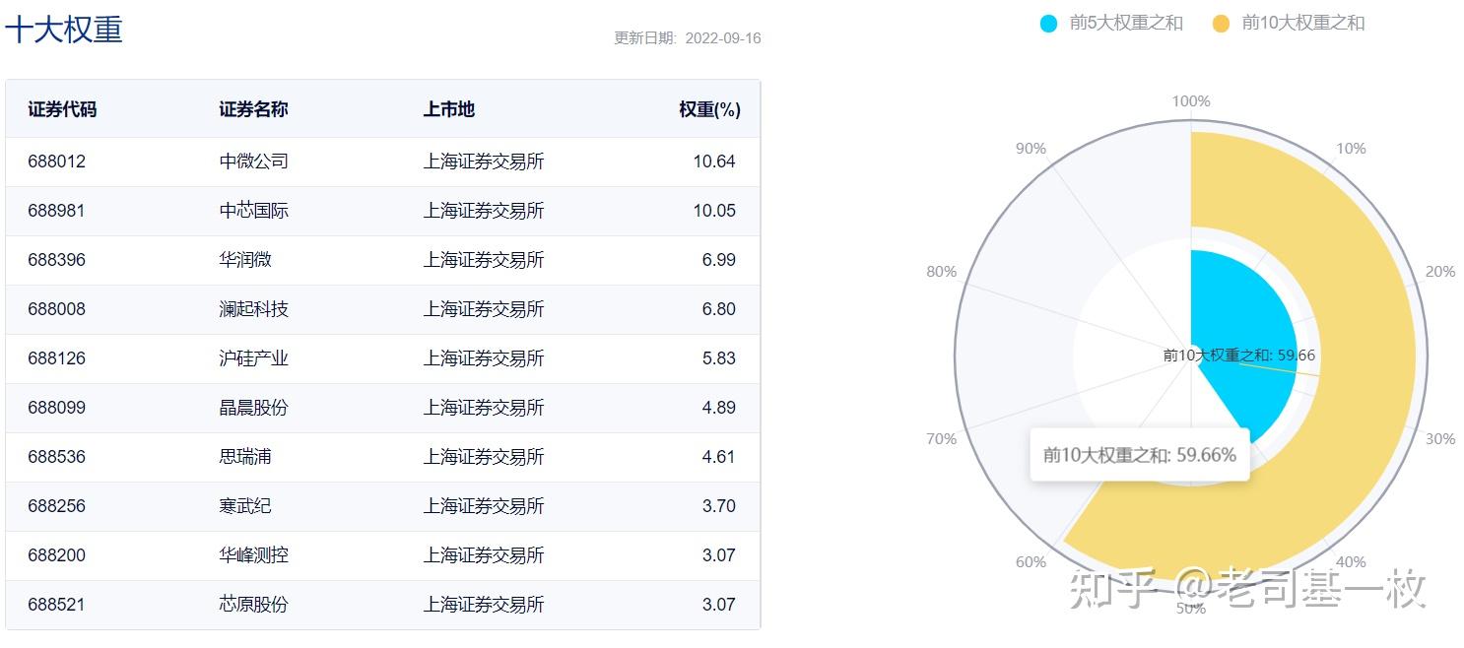Click the security name 寒武纪
Image resolution: width=1464 pixels, height=648 pixels.
click(245, 506)
